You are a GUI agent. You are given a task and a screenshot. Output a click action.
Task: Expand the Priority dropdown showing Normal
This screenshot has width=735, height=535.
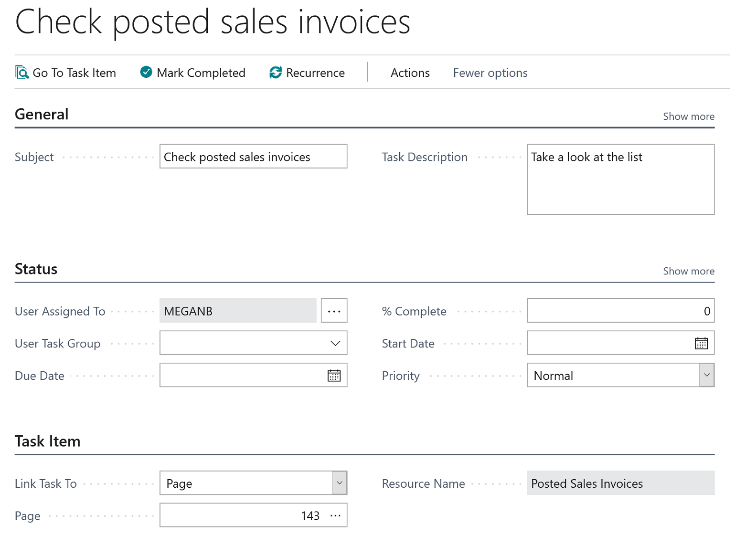coord(706,375)
